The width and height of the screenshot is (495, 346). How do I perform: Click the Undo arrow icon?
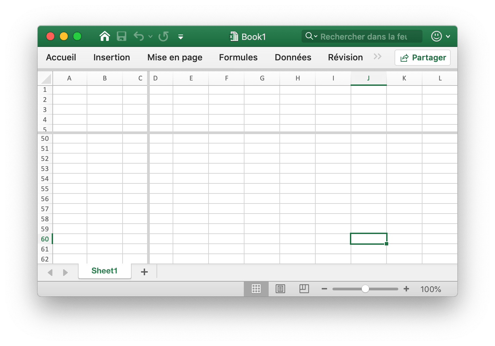click(138, 36)
